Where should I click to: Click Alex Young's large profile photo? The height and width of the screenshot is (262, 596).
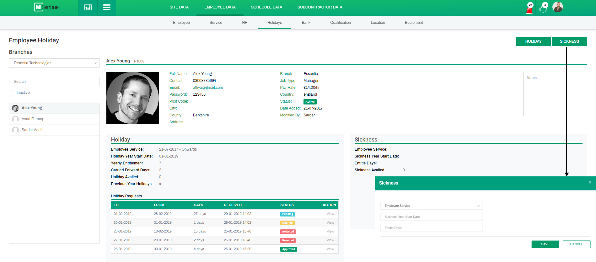tap(132, 98)
